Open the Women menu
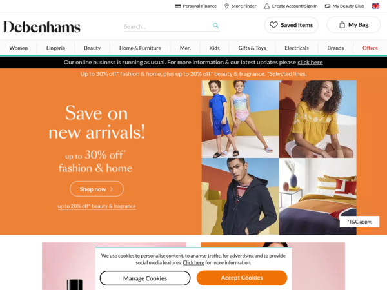387x290 pixels. point(19,48)
